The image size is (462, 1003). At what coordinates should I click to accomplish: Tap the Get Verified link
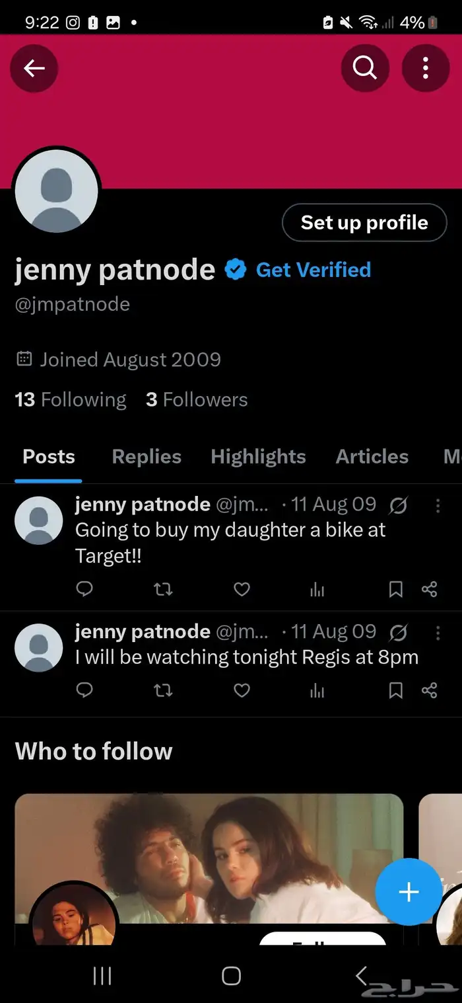coord(313,270)
